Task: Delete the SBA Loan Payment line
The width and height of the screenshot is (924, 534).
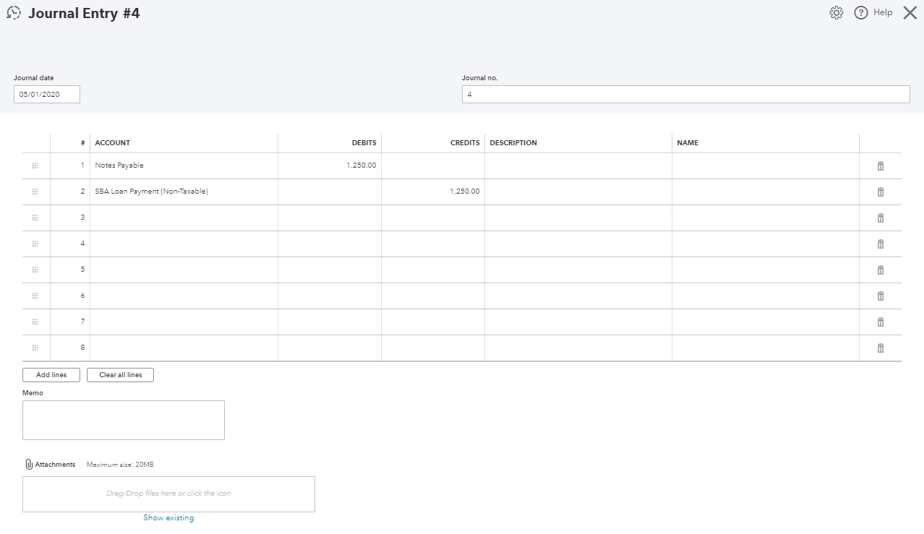Action: [x=881, y=192]
